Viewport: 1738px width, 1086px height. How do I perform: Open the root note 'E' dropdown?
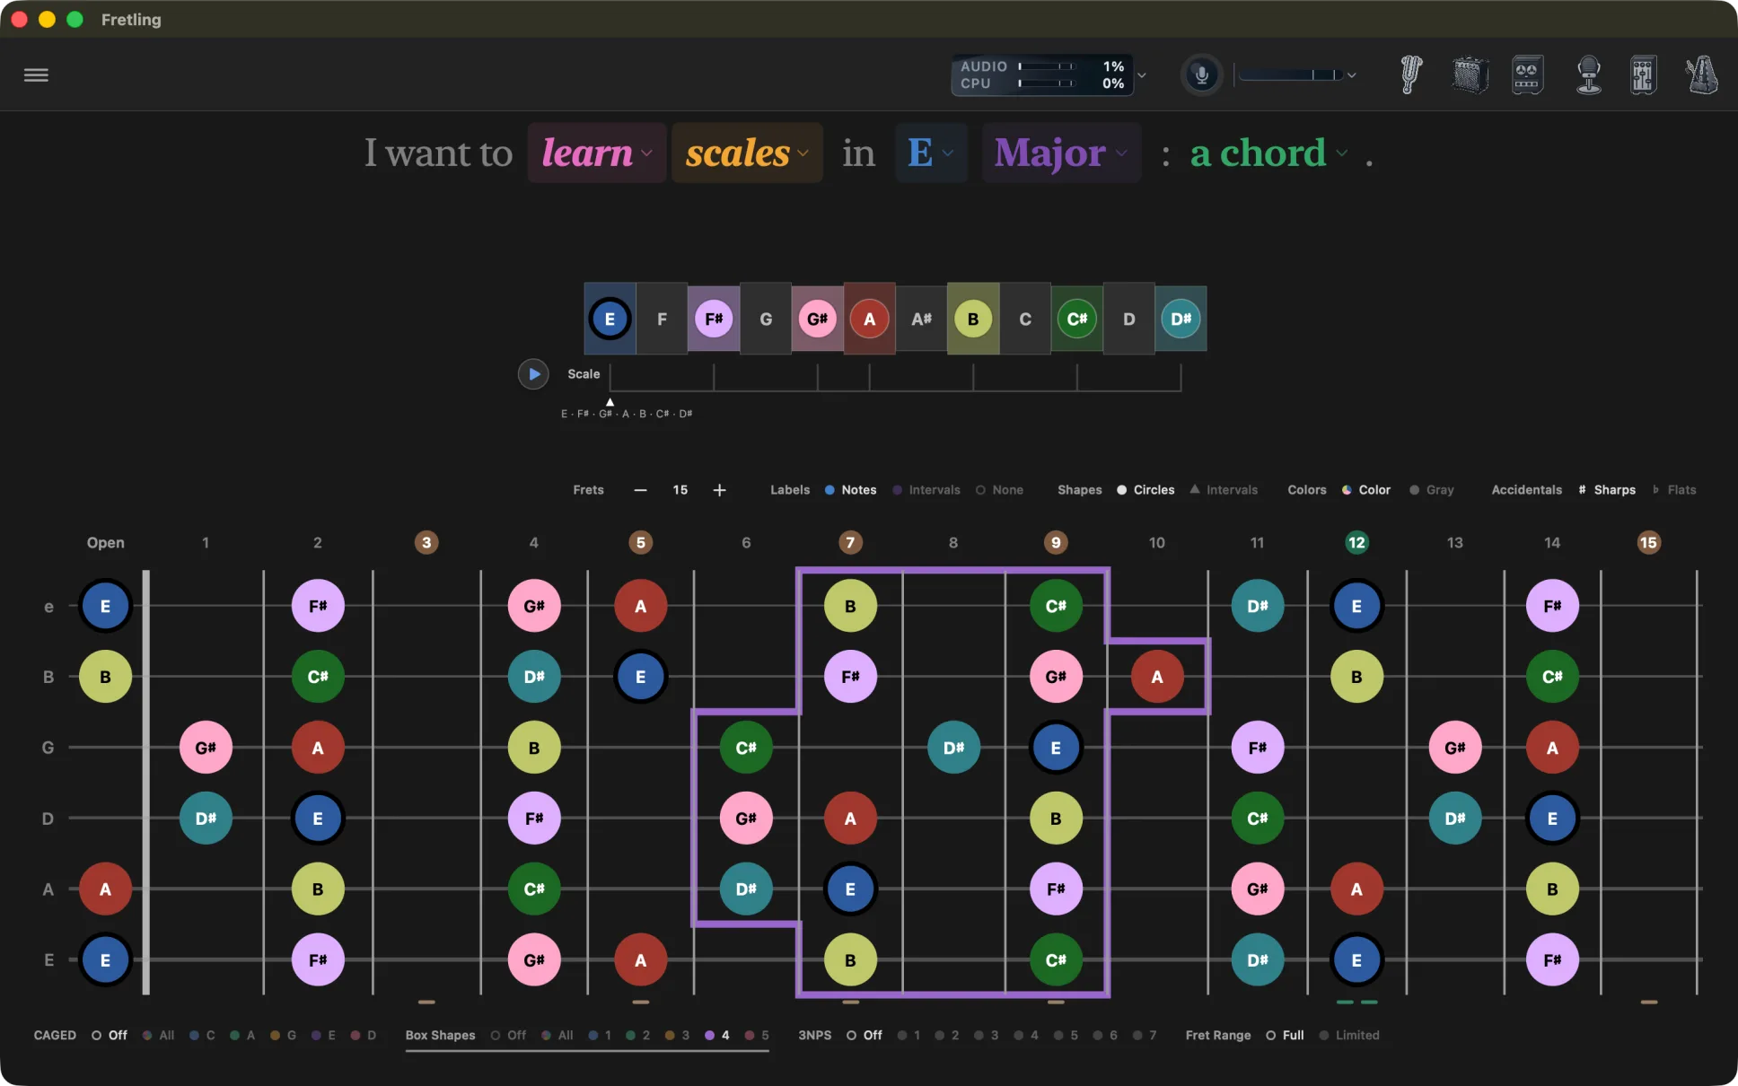pyautogui.click(x=931, y=153)
